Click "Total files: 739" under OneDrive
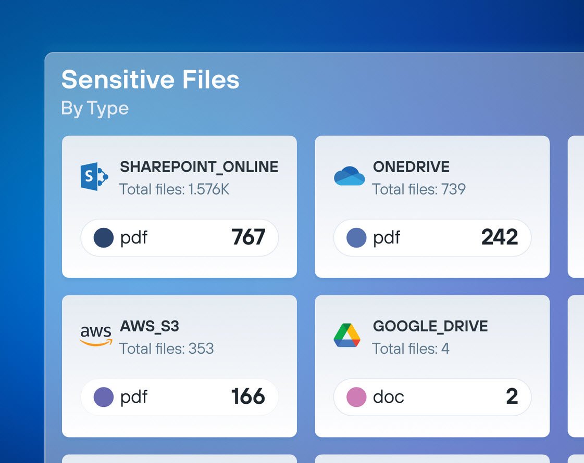This screenshot has height=463, width=584. click(x=419, y=189)
